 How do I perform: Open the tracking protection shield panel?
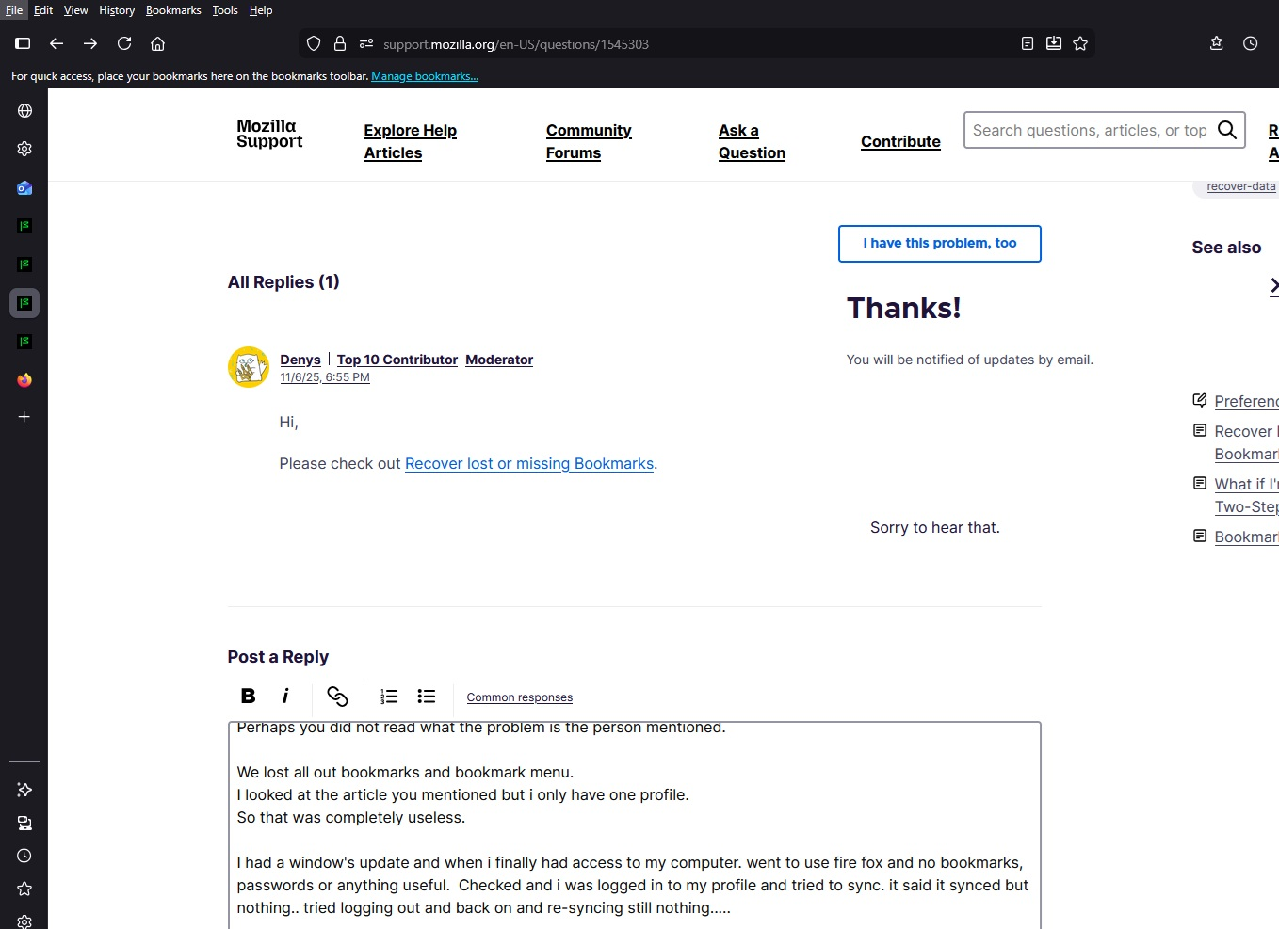314,43
